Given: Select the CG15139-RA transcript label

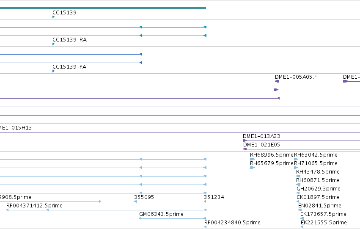Looking at the screenshot, I should [x=69, y=40].
